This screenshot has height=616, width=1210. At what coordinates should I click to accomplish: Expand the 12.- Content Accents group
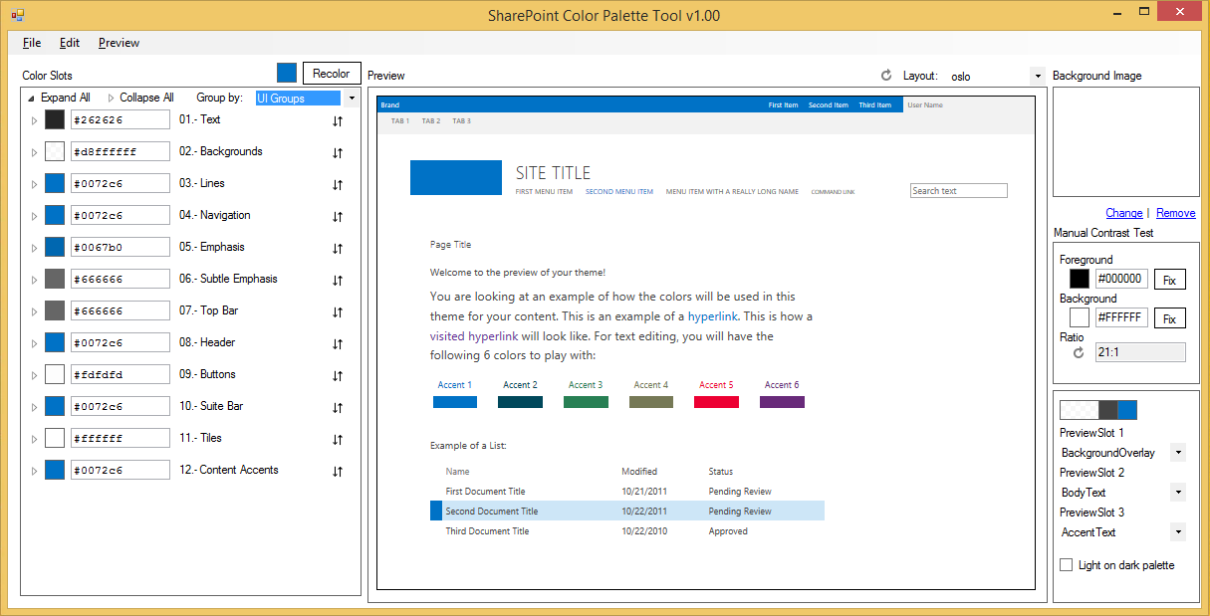coord(34,471)
